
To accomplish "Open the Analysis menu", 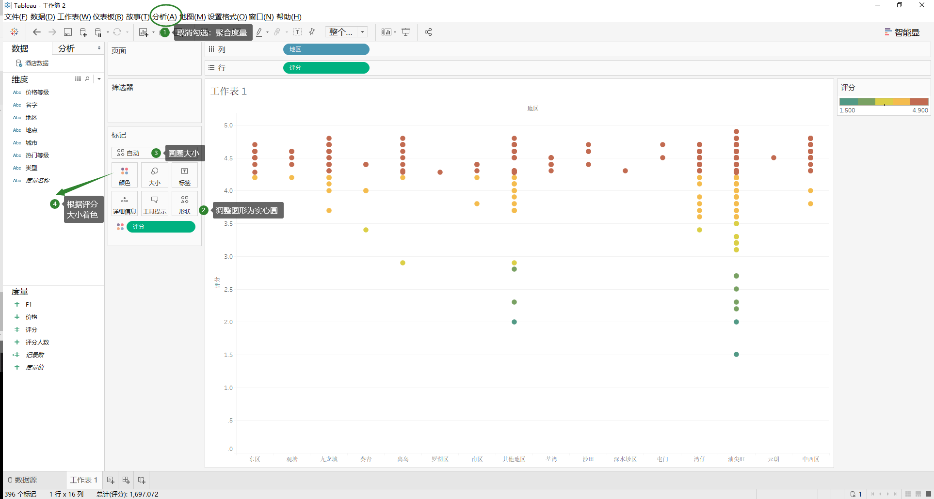I will pyautogui.click(x=164, y=17).
